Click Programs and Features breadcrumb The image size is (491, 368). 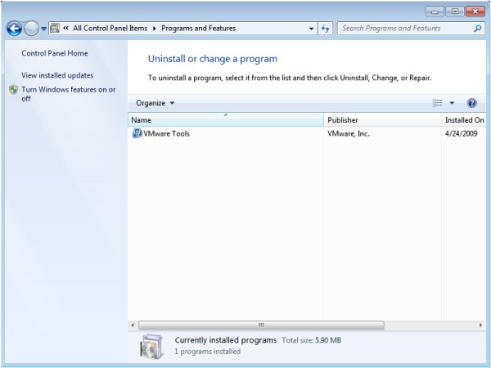[199, 28]
